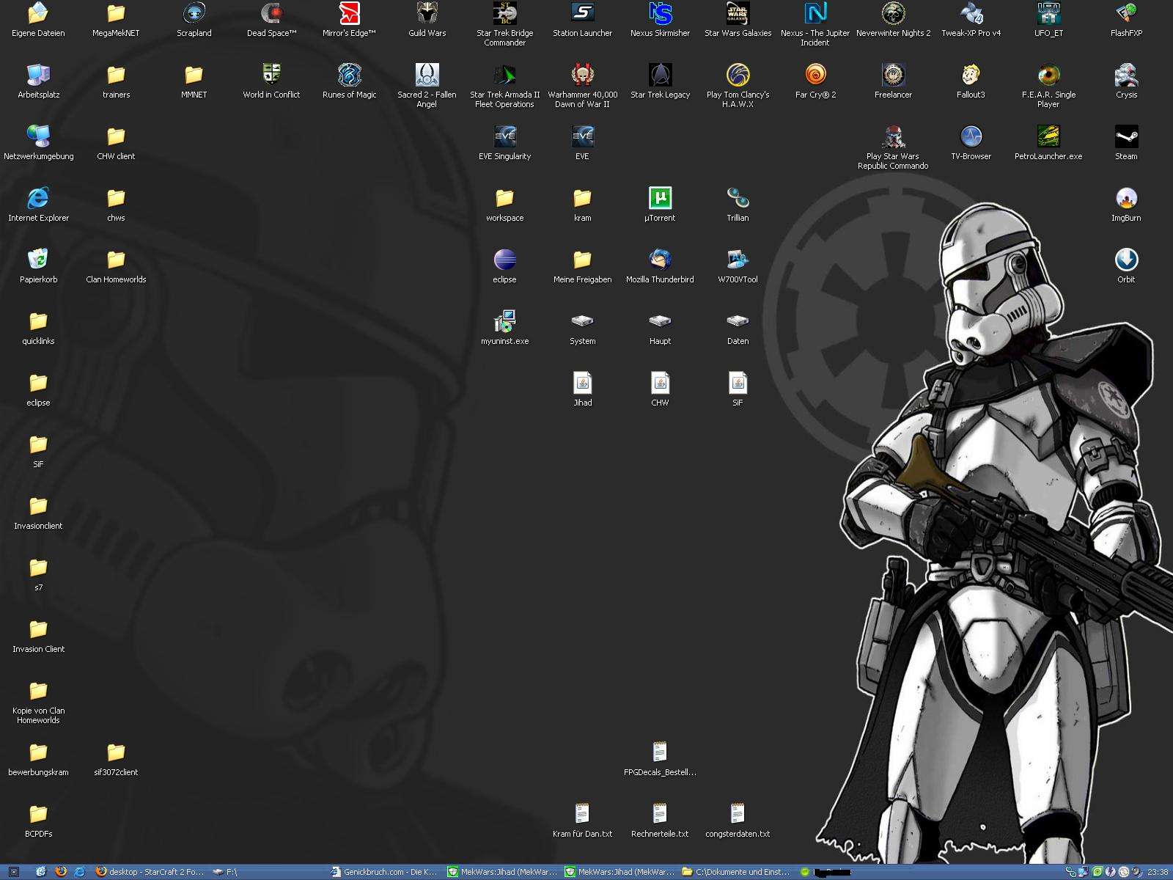Switch to Genickbruch.com taskbar window
The width and height of the screenshot is (1173, 880).
385,872
